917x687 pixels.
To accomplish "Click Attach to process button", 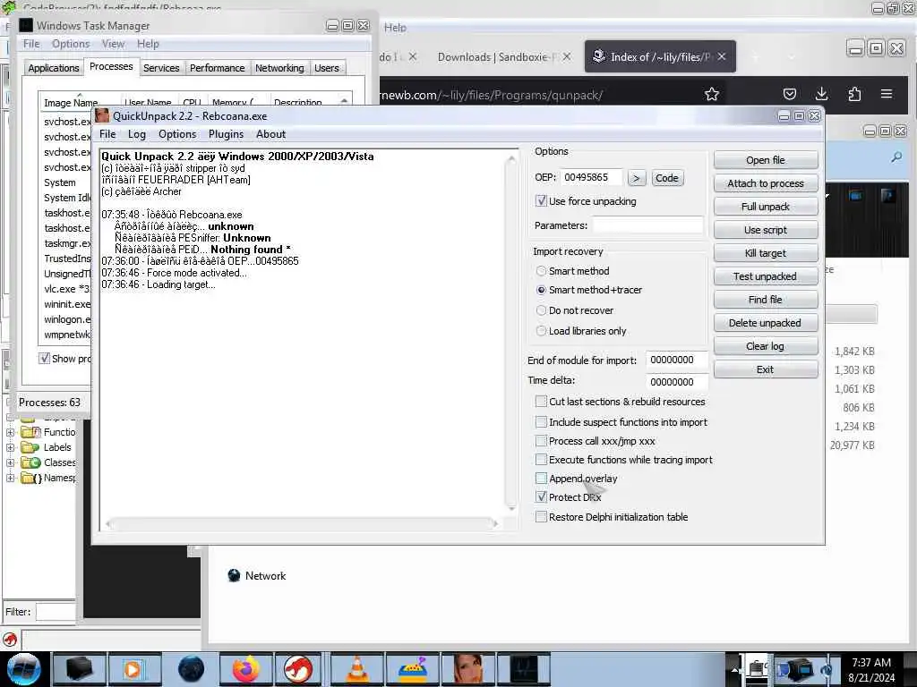I will coord(766,183).
